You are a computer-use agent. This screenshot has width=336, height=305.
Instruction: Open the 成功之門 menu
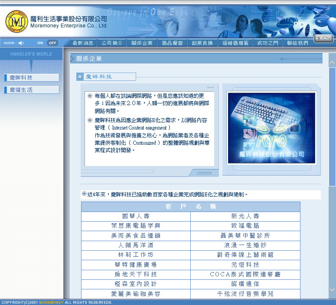click(267, 43)
